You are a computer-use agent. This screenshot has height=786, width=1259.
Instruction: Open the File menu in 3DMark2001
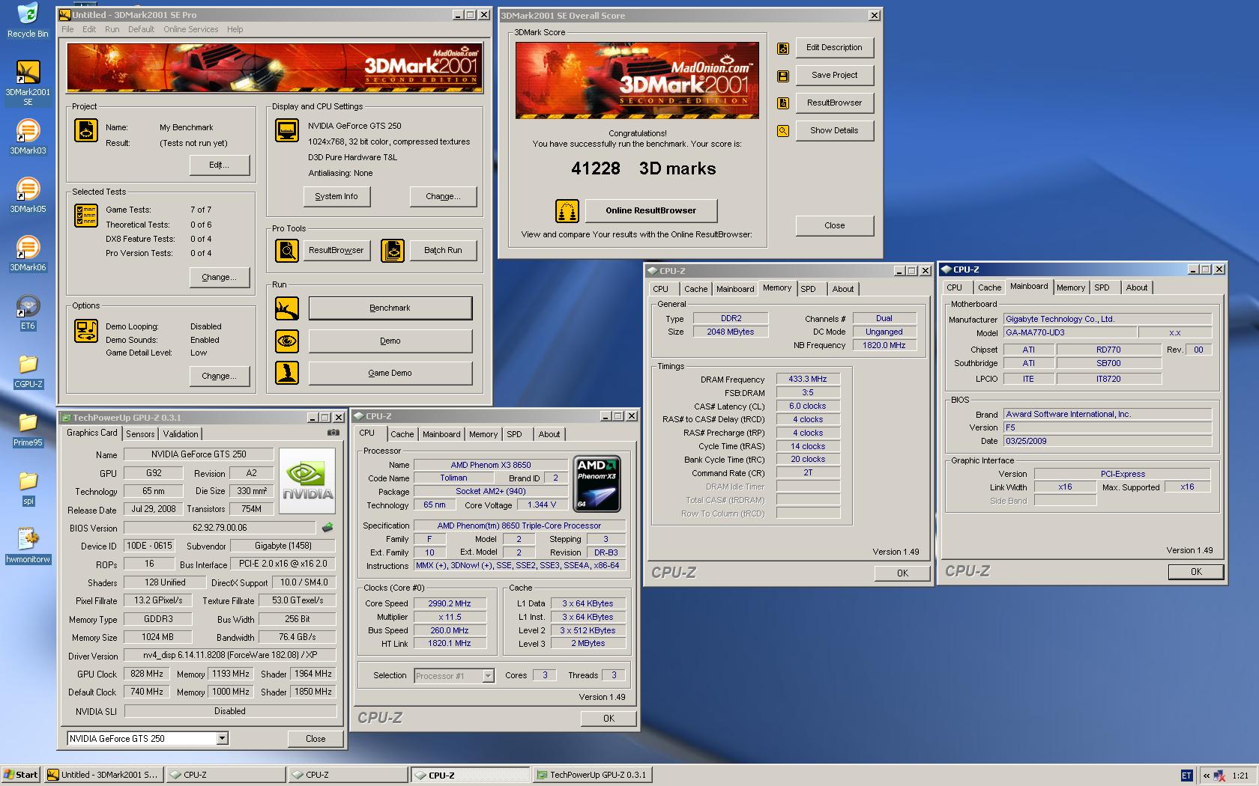tap(67, 29)
